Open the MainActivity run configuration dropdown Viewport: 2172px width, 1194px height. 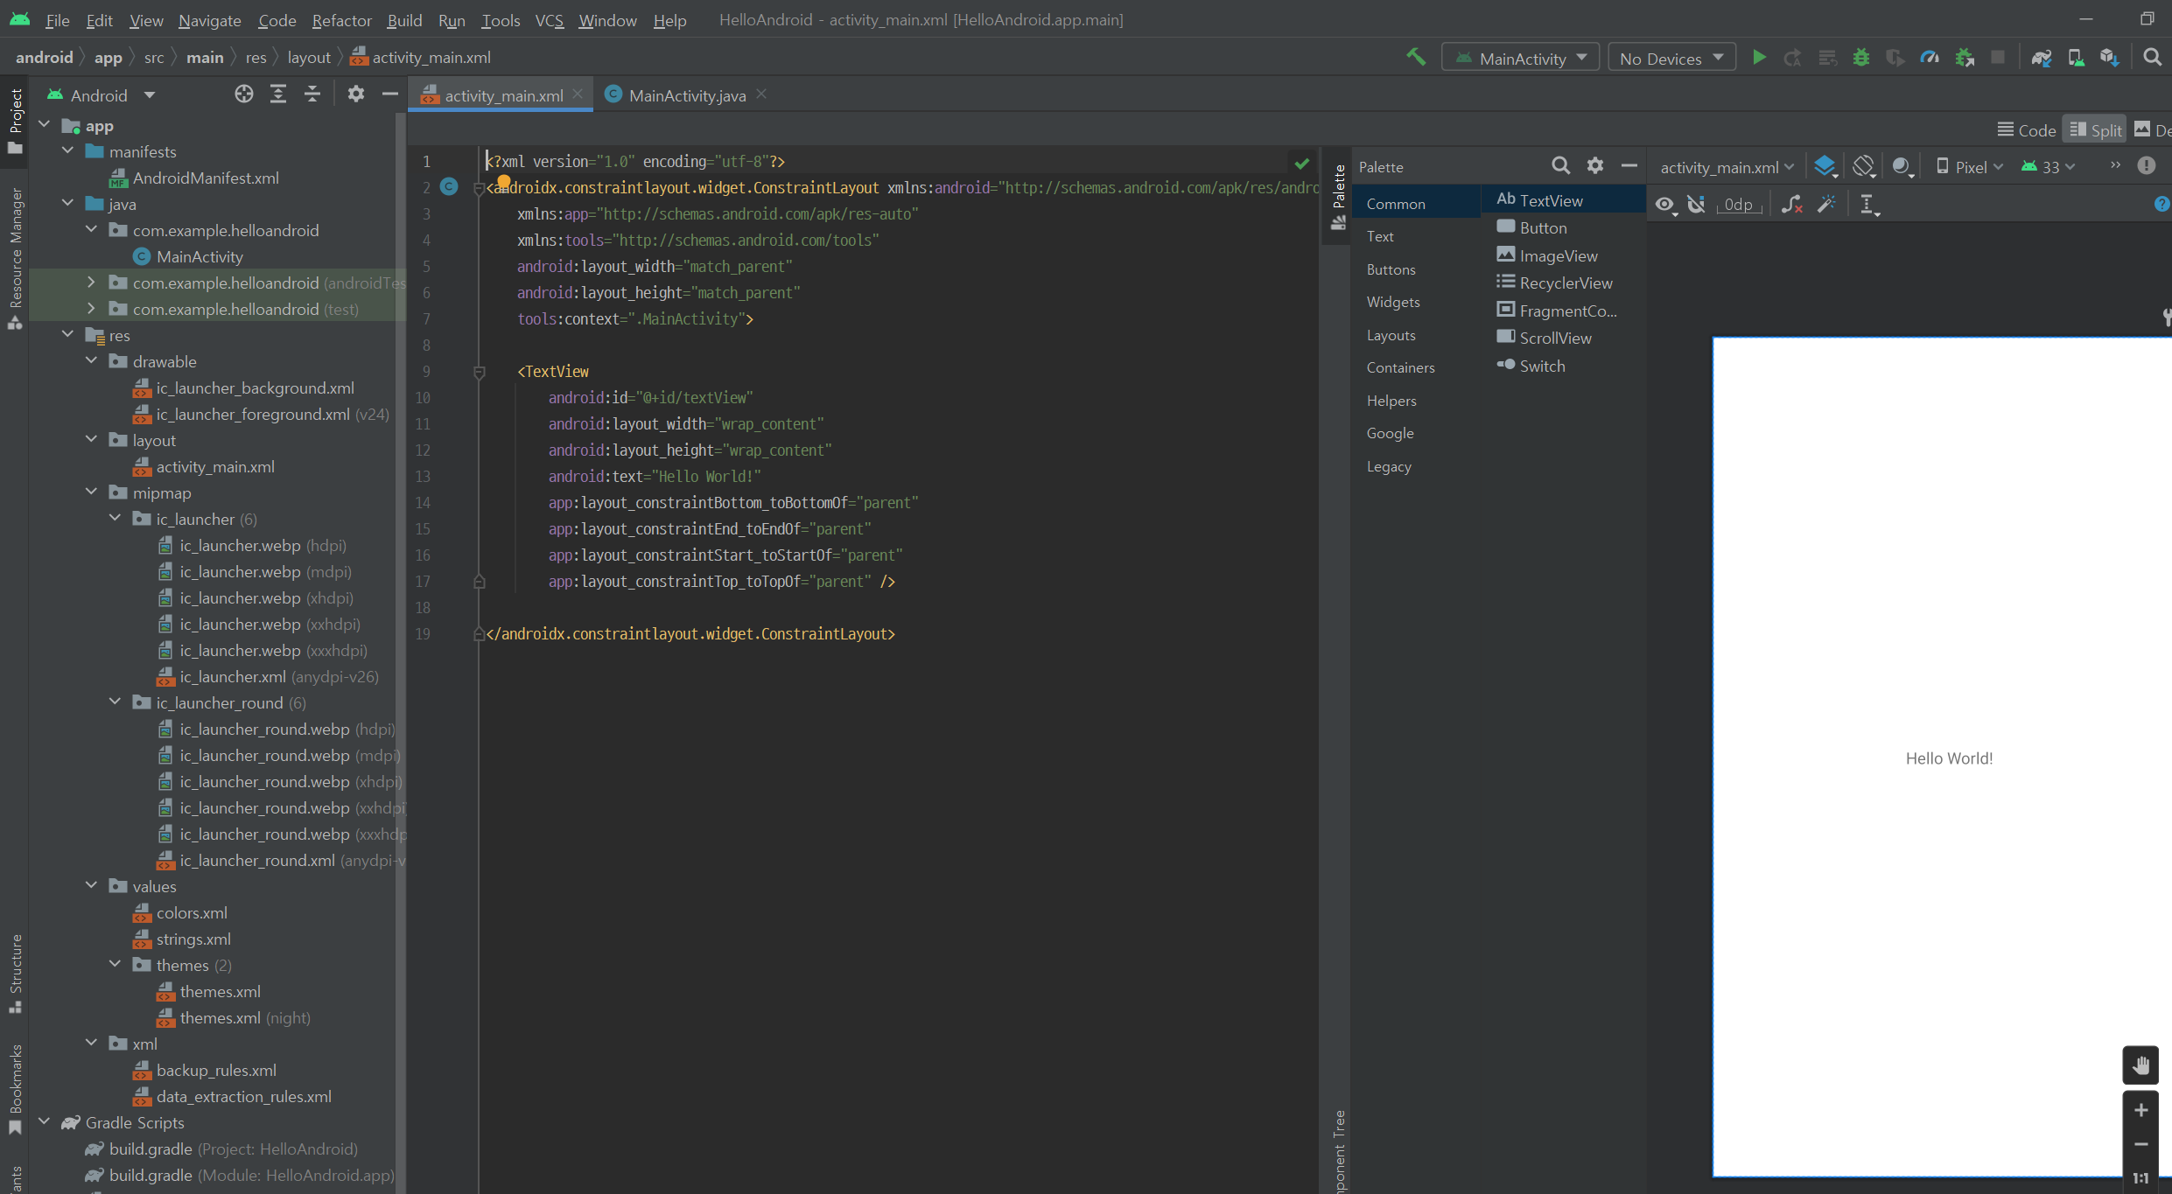pos(1521,58)
